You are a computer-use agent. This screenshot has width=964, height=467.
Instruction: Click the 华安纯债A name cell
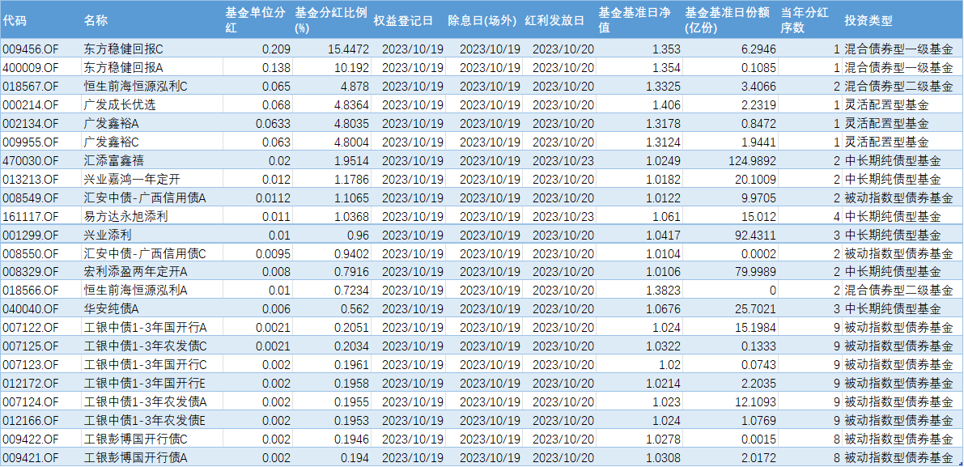[112, 308]
